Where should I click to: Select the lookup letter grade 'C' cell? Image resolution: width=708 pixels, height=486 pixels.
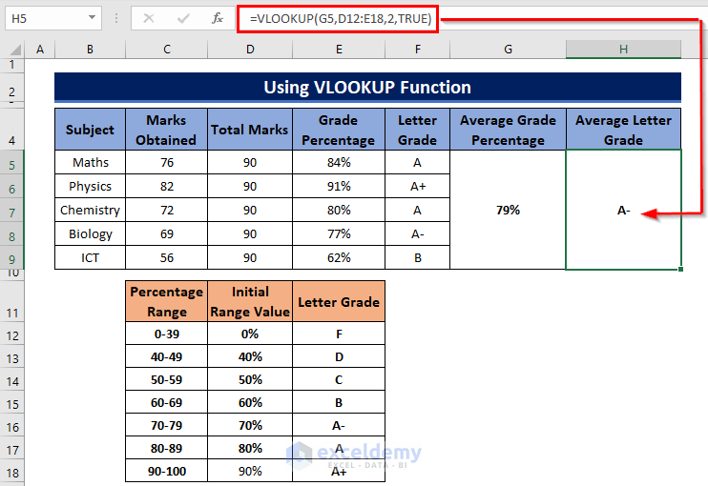pos(339,379)
